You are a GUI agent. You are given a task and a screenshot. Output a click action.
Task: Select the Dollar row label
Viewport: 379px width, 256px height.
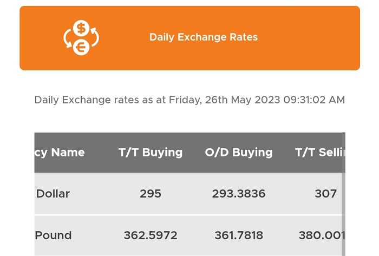[53, 194]
